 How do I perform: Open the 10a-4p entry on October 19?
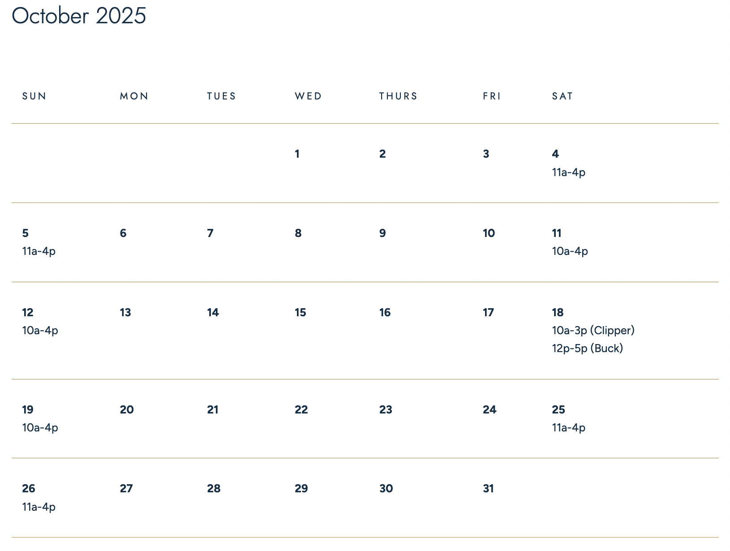40,428
